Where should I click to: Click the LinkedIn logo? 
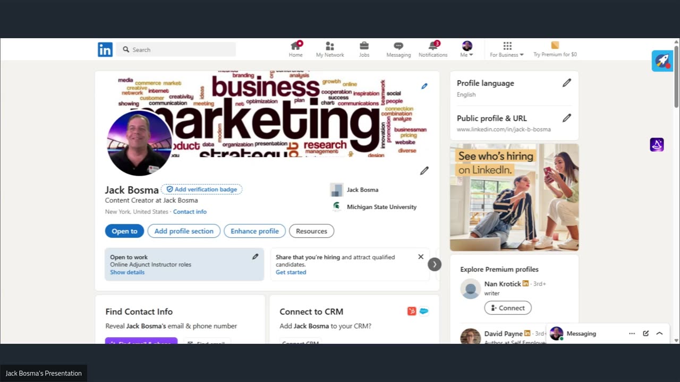pos(105,50)
